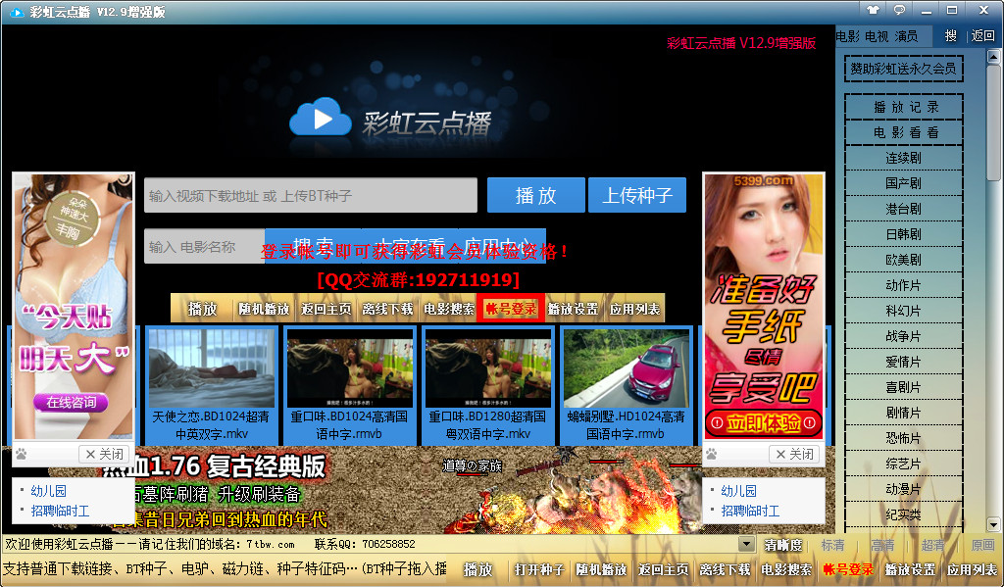Click 立即体验 button on right ad

pyautogui.click(x=764, y=423)
